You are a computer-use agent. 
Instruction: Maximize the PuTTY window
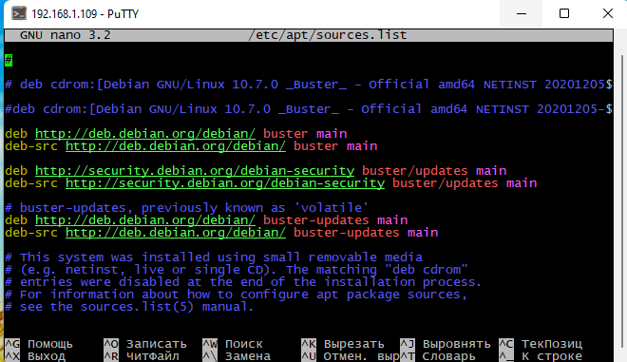tap(563, 13)
